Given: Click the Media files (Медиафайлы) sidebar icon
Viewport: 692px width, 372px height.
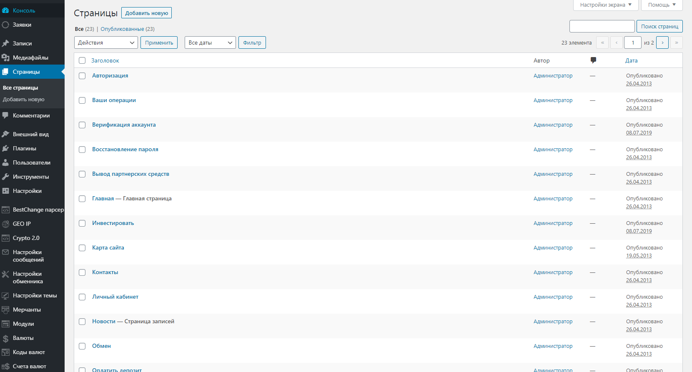Looking at the screenshot, I should coord(5,57).
